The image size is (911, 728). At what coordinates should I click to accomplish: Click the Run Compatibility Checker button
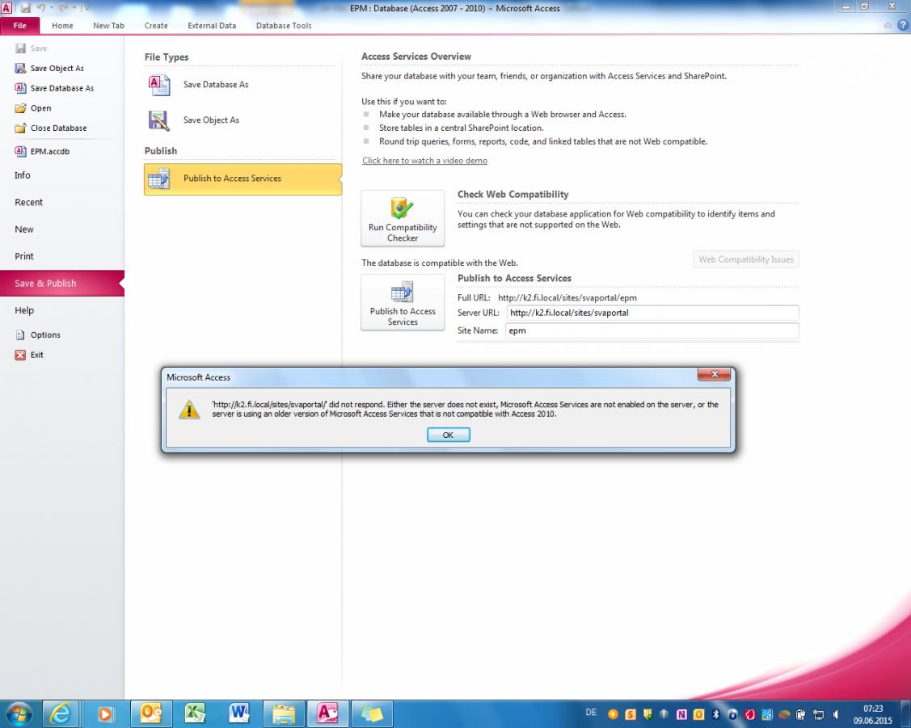(403, 218)
